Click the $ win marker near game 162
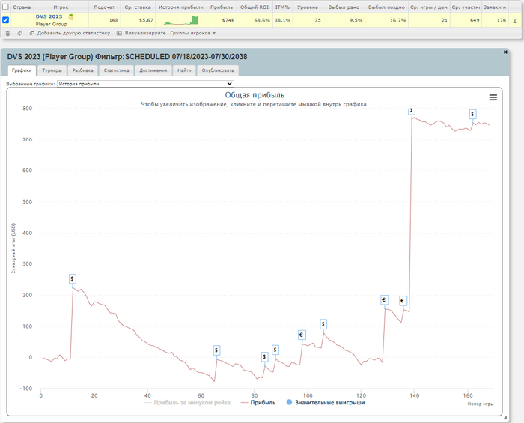Viewport: 524px width, 423px height. coord(472,115)
